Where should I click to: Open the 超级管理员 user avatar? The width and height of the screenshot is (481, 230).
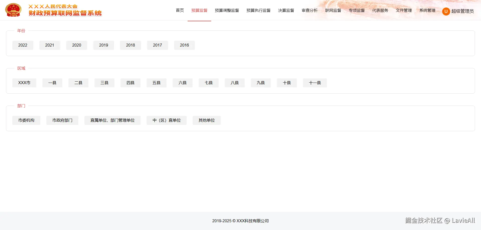(x=446, y=11)
